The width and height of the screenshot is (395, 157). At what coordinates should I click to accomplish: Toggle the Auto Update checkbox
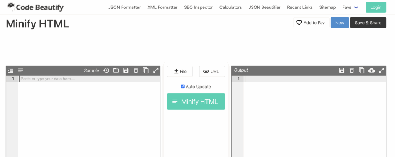pos(183,87)
